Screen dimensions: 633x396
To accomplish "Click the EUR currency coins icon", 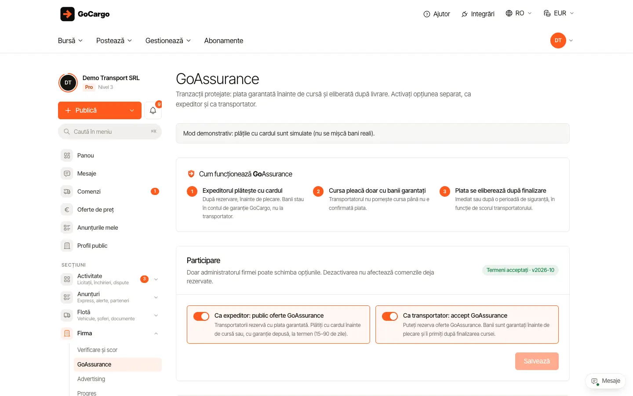I will click(x=547, y=13).
